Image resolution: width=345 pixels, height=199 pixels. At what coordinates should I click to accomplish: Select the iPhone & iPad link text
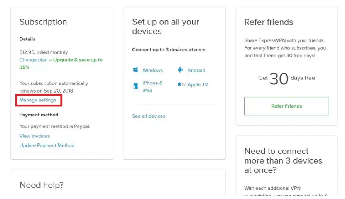pyautogui.click(x=152, y=86)
